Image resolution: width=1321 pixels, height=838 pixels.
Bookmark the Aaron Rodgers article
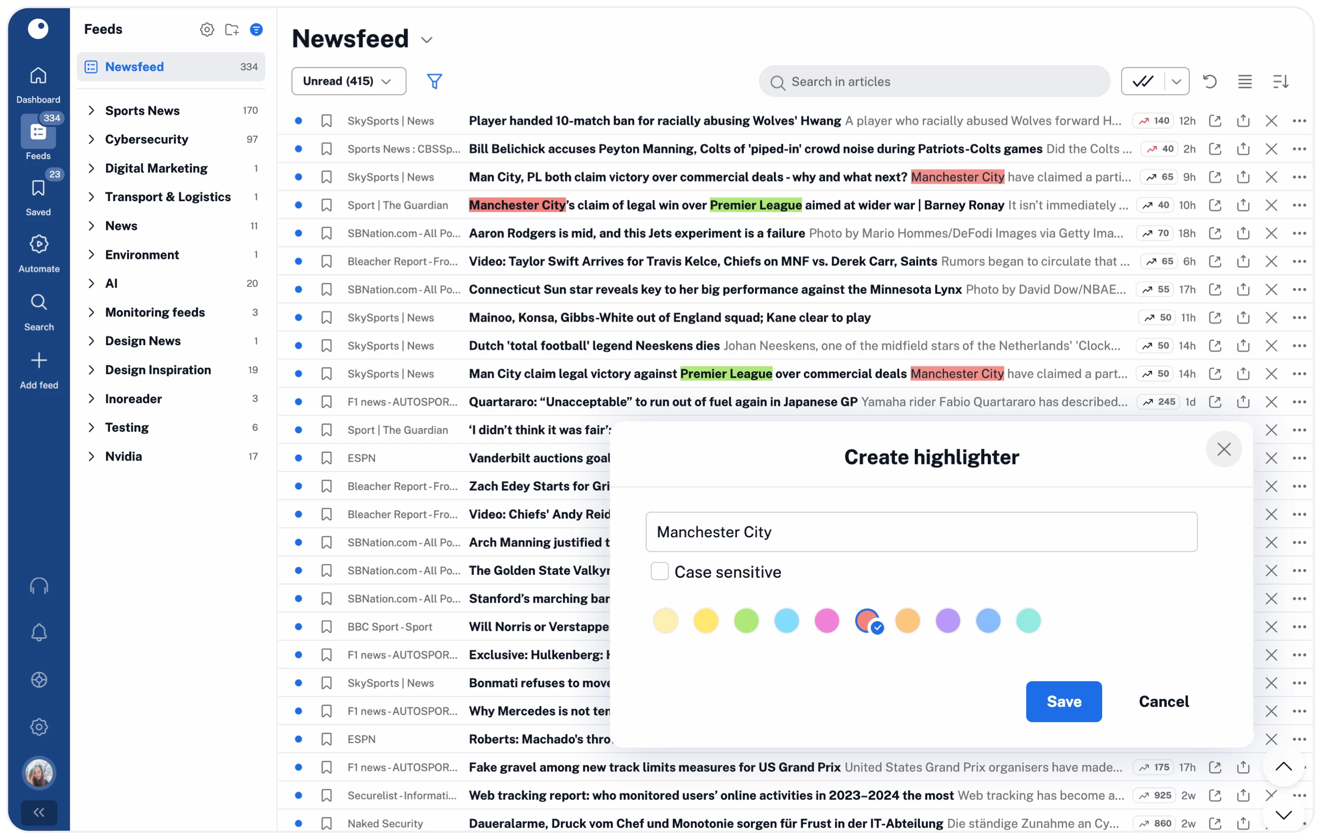tap(326, 233)
